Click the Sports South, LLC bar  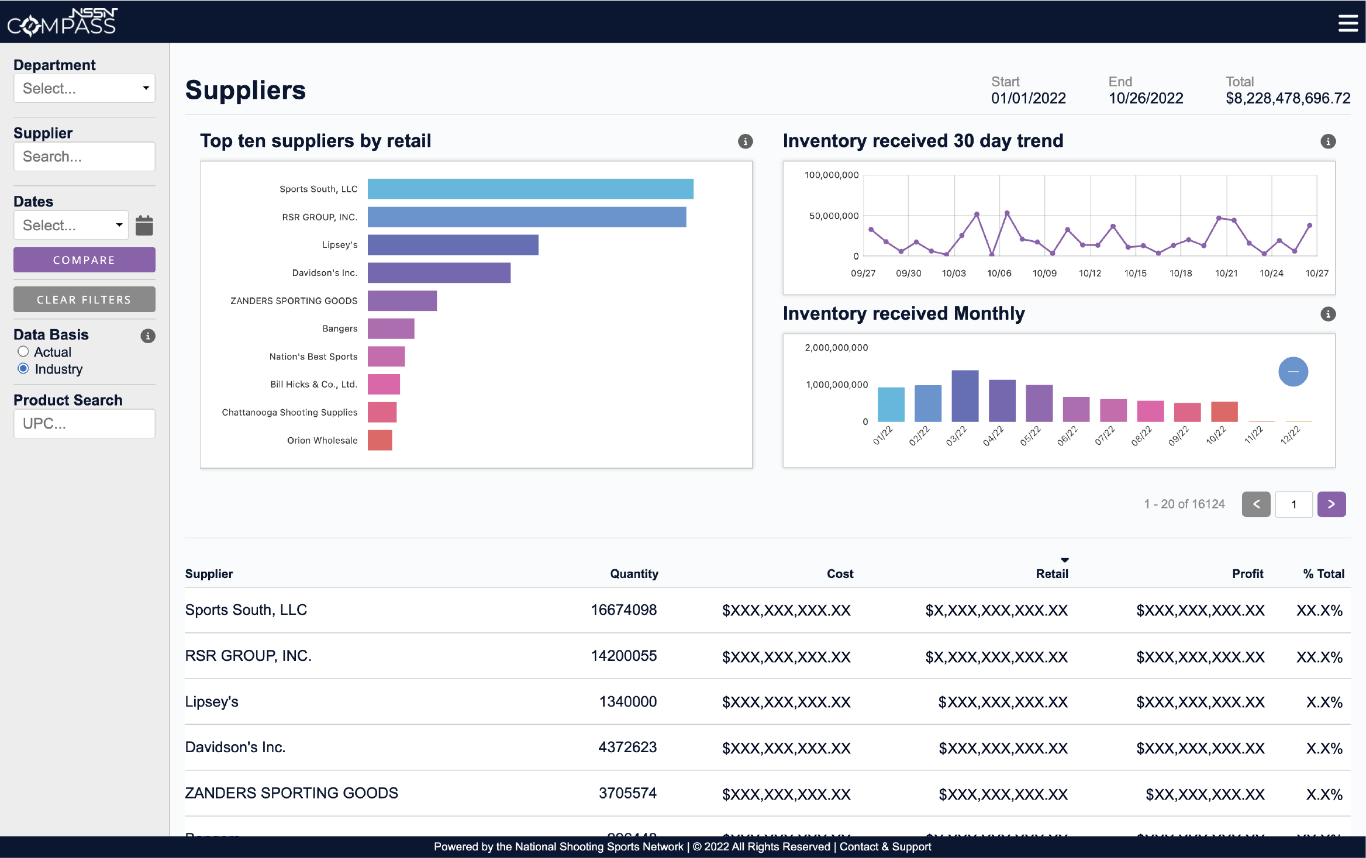530,189
